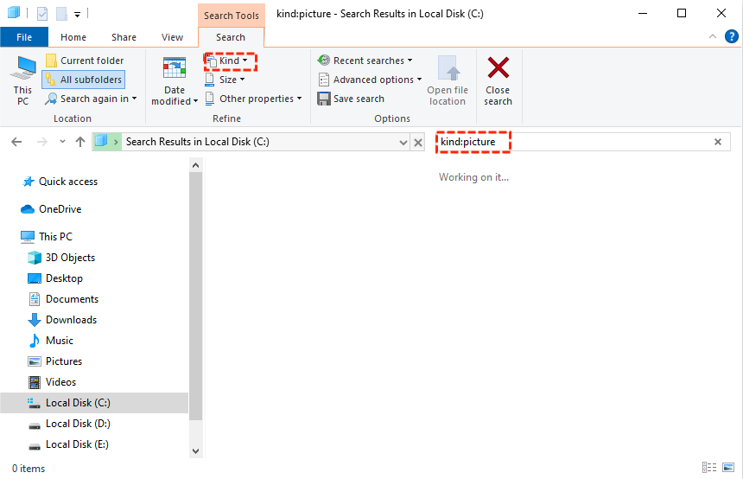Viewport: 743px width, 479px height.
Task: Open Help with the question mark icon
Action: pyautogui.click(x=731, y=36)
